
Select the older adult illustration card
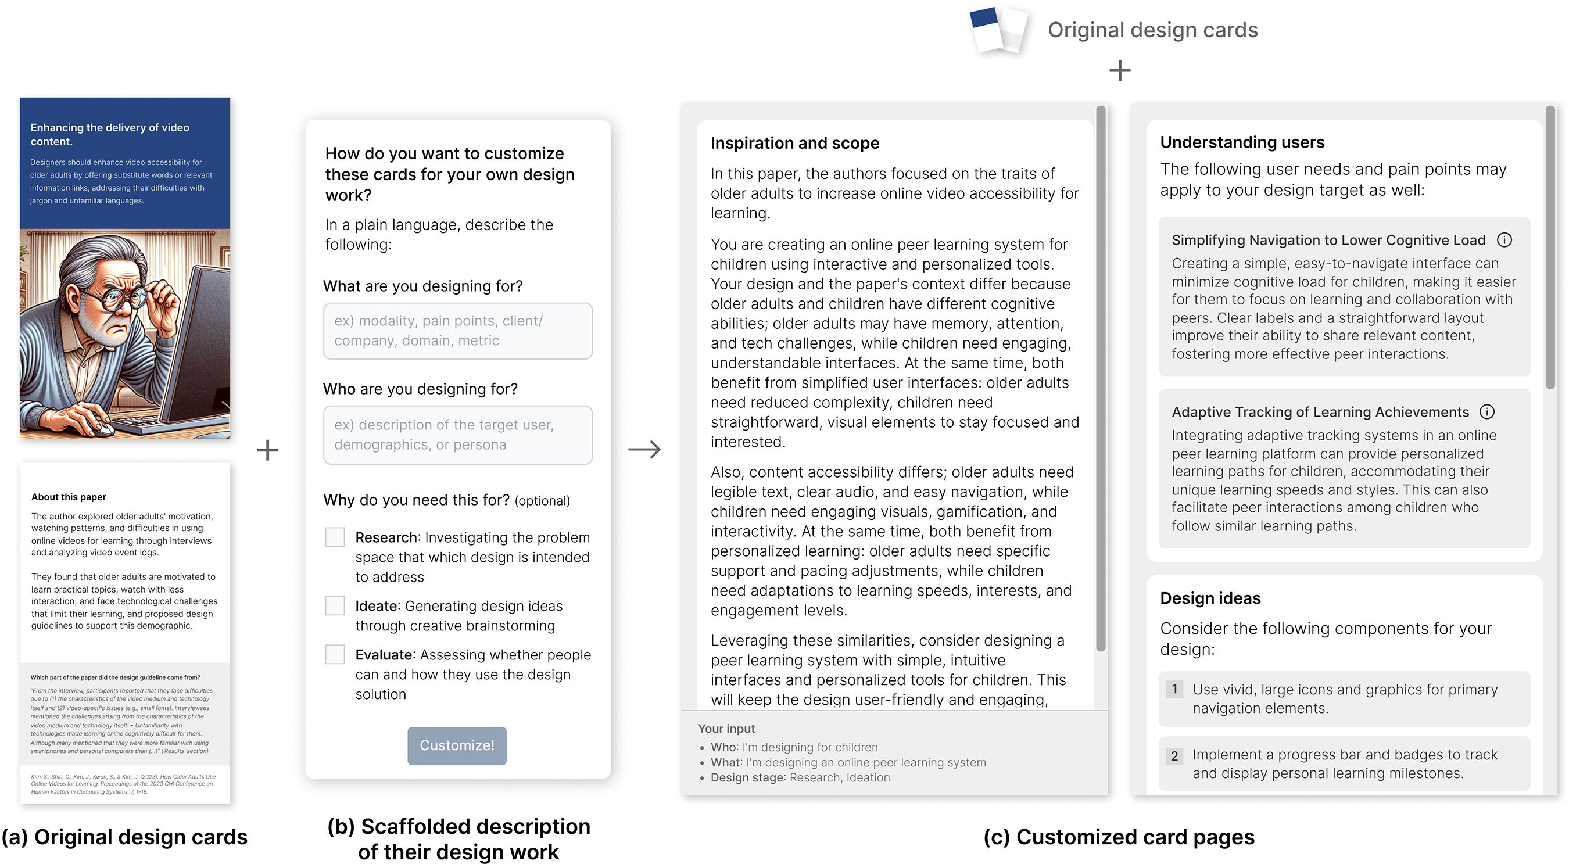coord(125,268)
